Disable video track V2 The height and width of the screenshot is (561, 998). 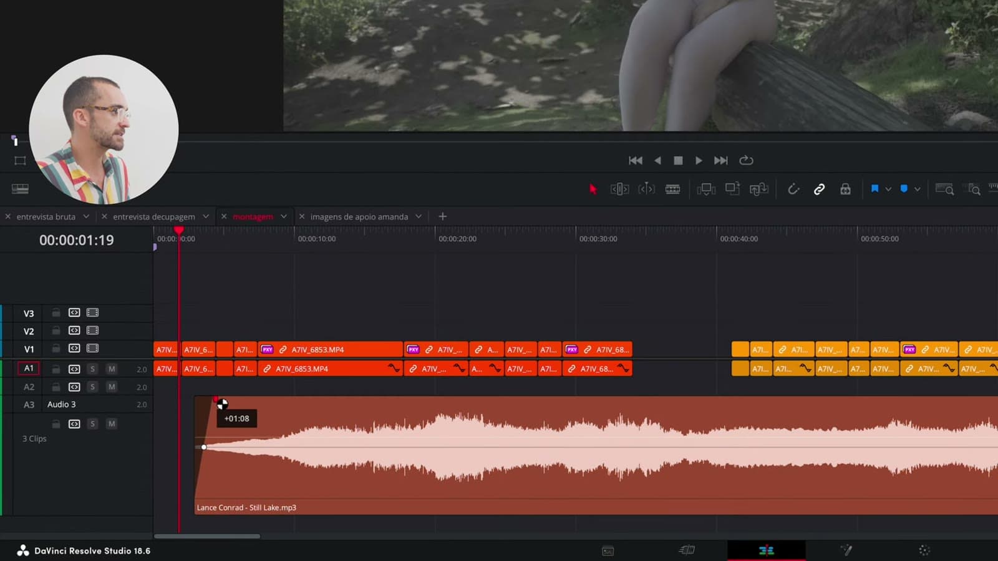(92, 330)
